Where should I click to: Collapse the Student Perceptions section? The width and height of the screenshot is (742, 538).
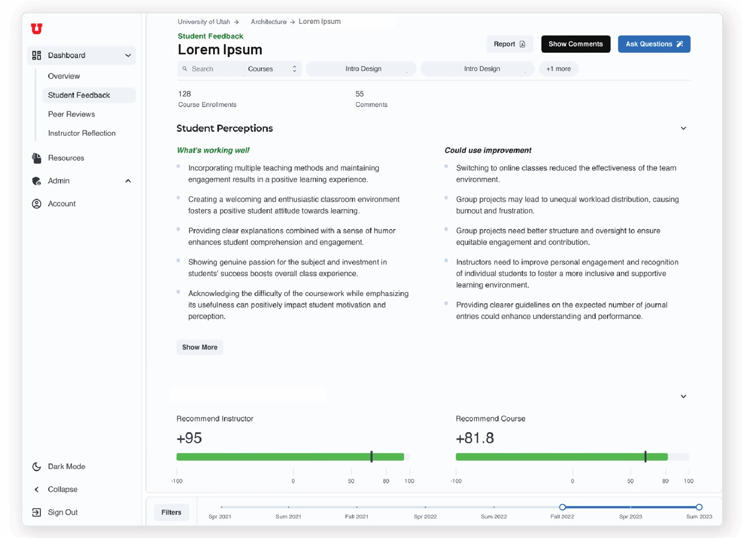point(683,128)
